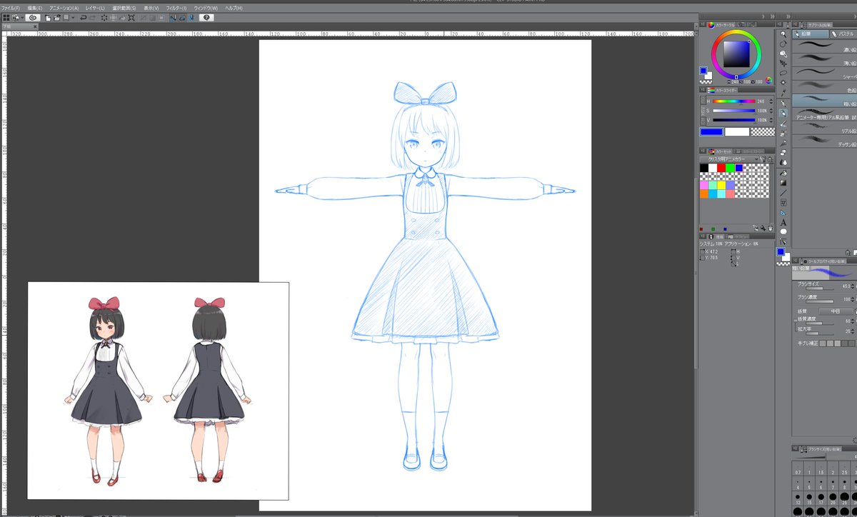Screen dimensions: 857x517
Task: Select the Text tool
Action: click(783, 221)
